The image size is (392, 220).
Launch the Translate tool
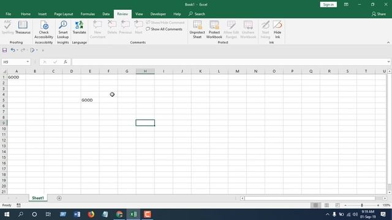tap(79, 28)
